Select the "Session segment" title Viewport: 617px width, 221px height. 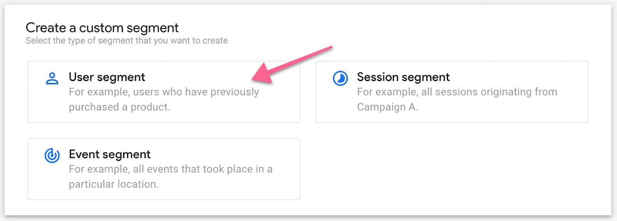(403, 77)
